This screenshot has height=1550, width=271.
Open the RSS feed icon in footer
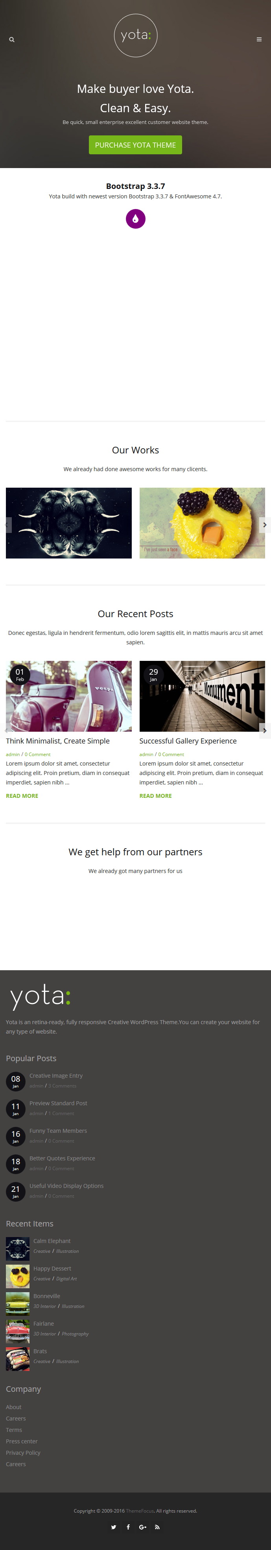(x=157, y=1527)
